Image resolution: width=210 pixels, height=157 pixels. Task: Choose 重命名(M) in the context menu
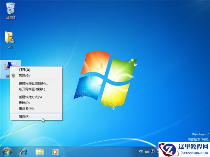point(36,109)
